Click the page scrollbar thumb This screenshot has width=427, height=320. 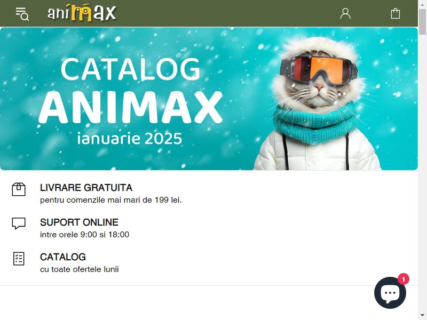coord(422,22)
